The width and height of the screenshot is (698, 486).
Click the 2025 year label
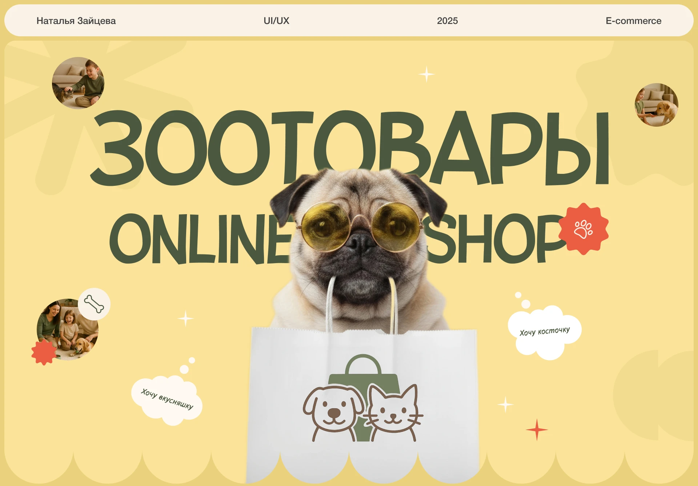(447, 21)
